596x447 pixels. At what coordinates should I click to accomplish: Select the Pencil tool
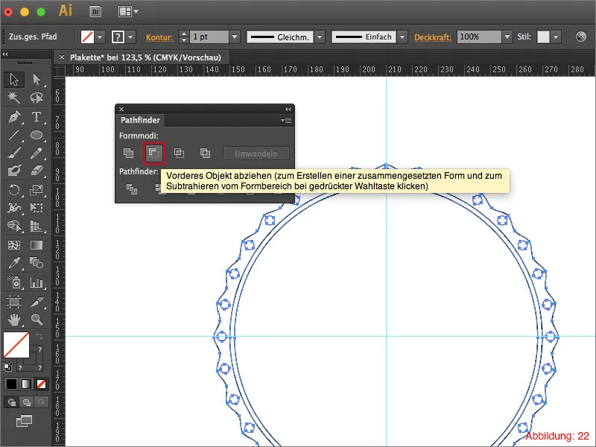click(37, 153)
